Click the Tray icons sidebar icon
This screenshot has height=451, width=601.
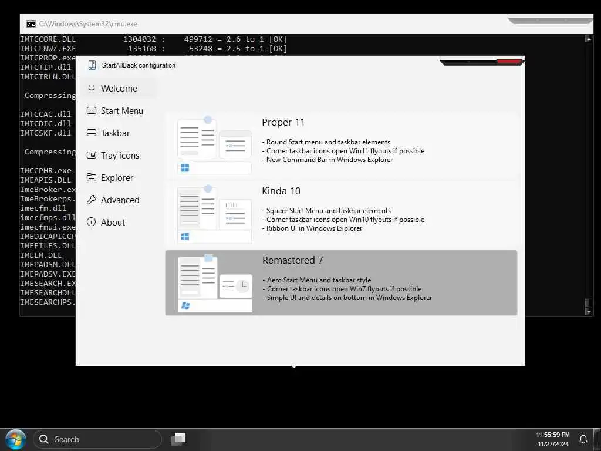(x=91, y=155)
